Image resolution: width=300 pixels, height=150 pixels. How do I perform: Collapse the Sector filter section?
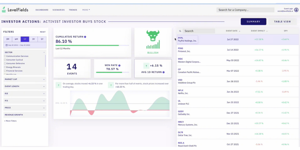pyautogui.click(x=44, y=52)
